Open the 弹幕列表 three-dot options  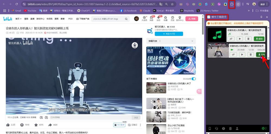160,41
